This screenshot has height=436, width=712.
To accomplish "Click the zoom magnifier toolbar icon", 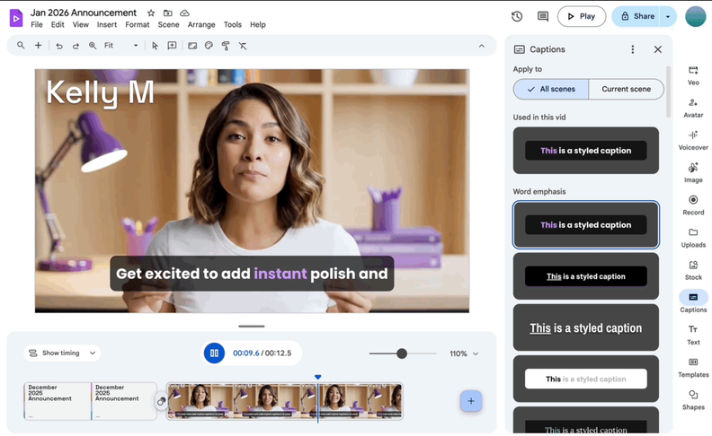I will [93, 46].
